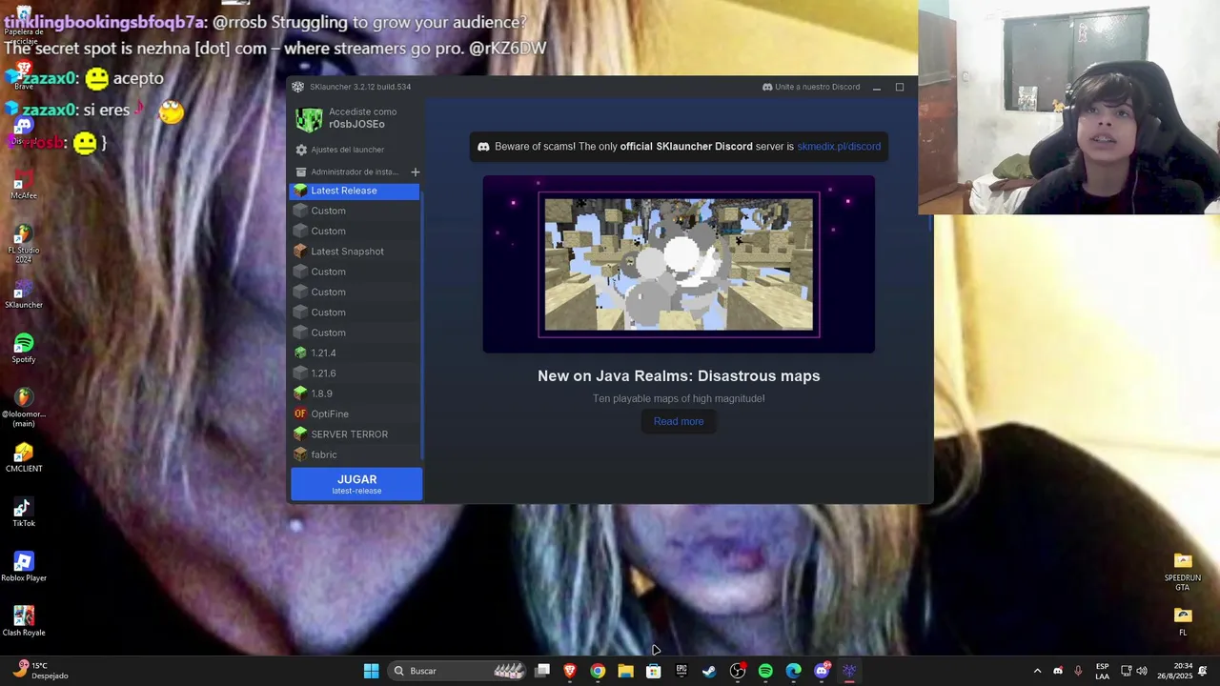Select the 1.8.9 installation
This screenshot has width=1220, height=686.
(x=355, y=393)
